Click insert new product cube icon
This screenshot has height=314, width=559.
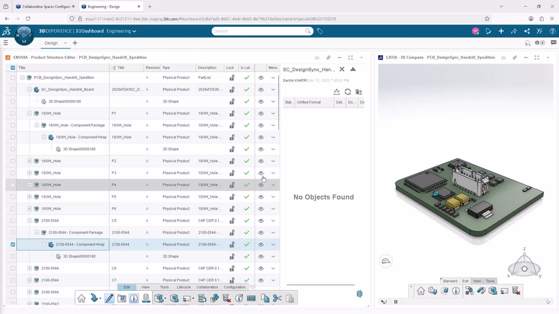pyautogui.click(x=160, y=298)
